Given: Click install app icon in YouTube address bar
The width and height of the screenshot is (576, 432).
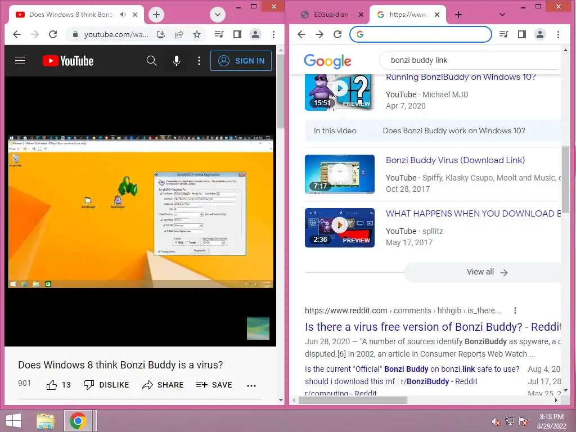Looking at the screenshot, I should pos(160,34).
